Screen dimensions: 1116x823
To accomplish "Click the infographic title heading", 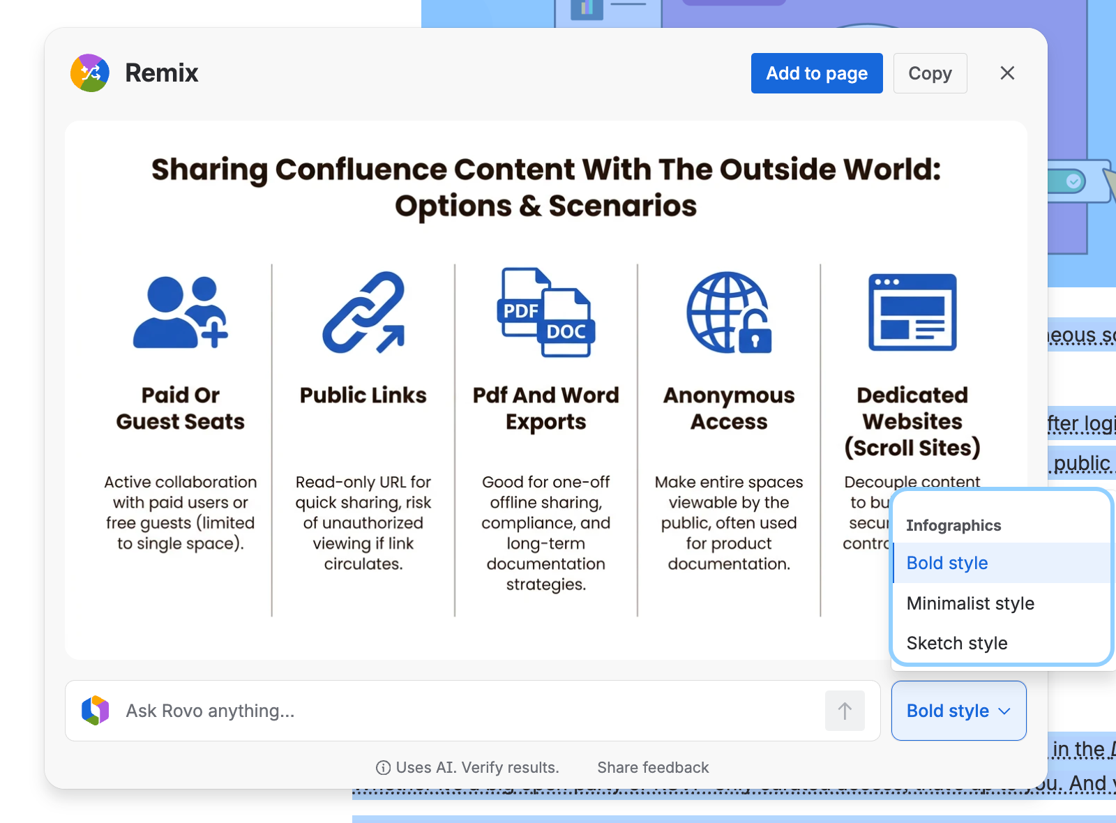I will 546,188.
